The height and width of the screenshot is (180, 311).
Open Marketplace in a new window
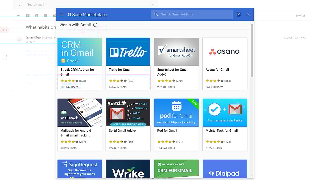[238, 14]
